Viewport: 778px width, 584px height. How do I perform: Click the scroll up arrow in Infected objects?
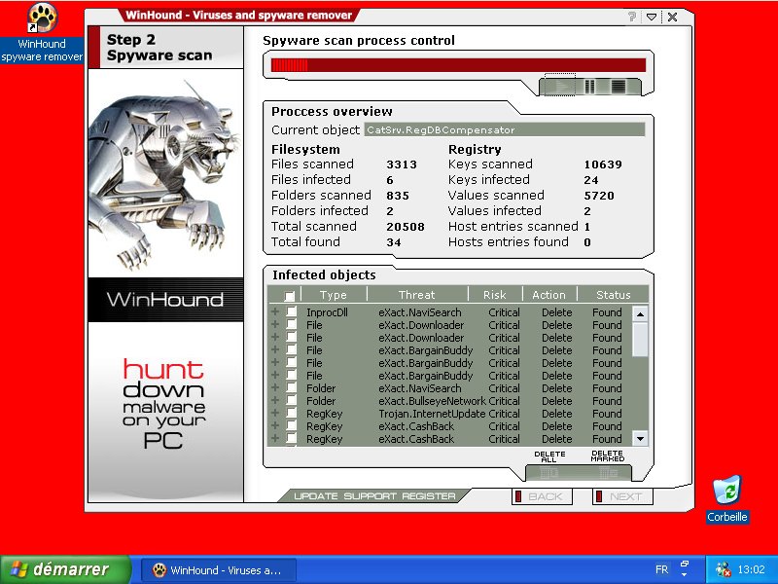[640, 313]
